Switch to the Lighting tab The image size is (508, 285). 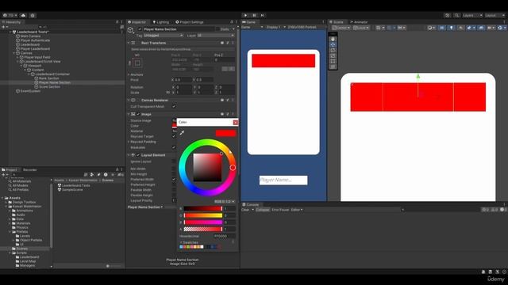pyautogui.click(x=161, y=22)
